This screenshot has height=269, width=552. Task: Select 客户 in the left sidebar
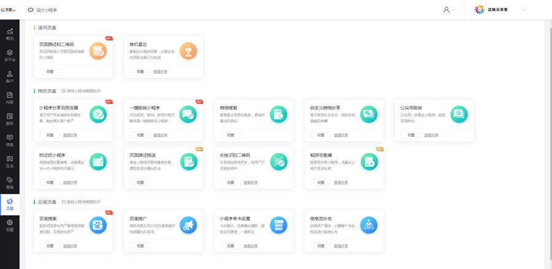10,77
